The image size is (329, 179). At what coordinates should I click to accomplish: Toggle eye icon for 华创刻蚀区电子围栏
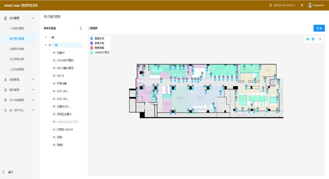(54, 122)
